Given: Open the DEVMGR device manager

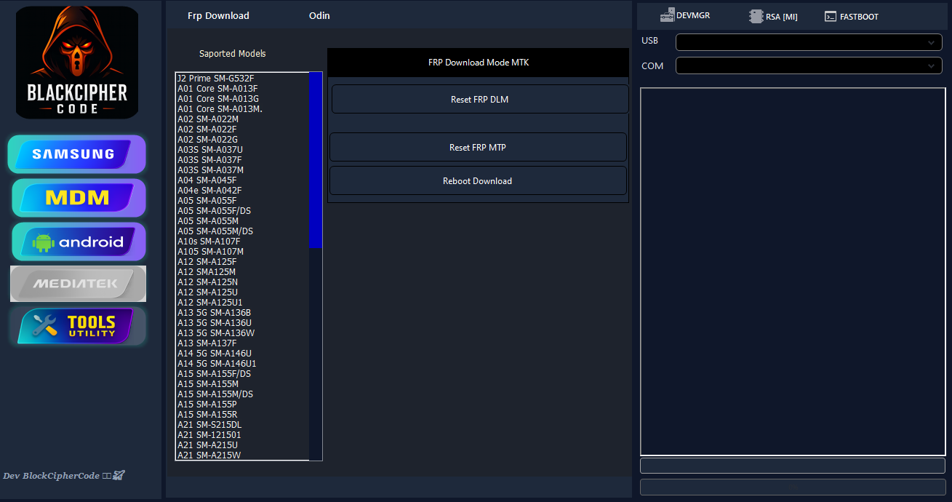Looking at the screenshot, I should click(x=684, y=15).
